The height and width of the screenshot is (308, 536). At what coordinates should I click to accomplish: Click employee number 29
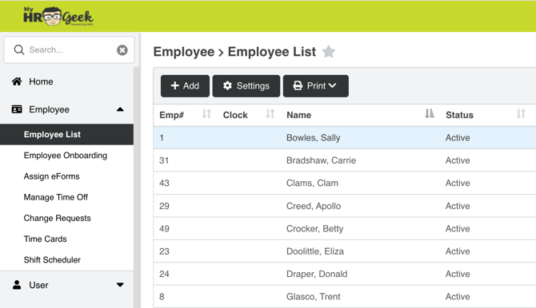click(164, 206)
